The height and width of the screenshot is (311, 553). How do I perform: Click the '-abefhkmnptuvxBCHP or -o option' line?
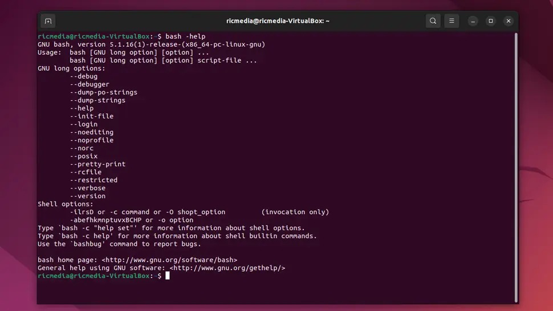132,220
